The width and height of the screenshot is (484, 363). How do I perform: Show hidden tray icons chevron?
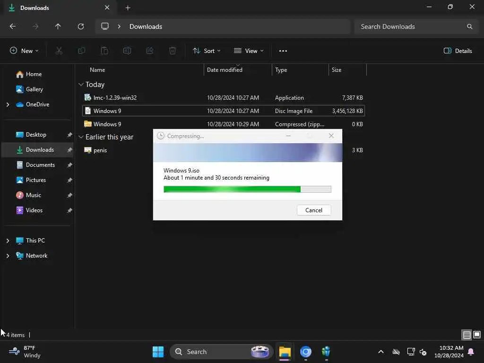(381, 352)
